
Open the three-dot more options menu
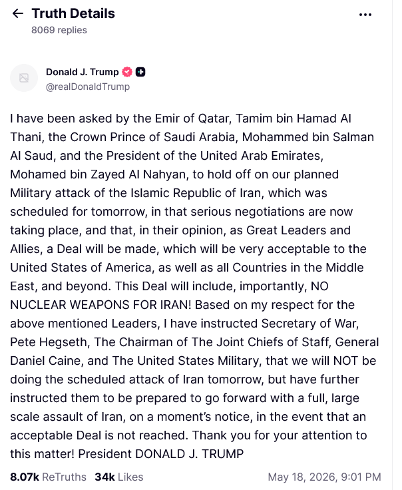click(x=365, y=15)
